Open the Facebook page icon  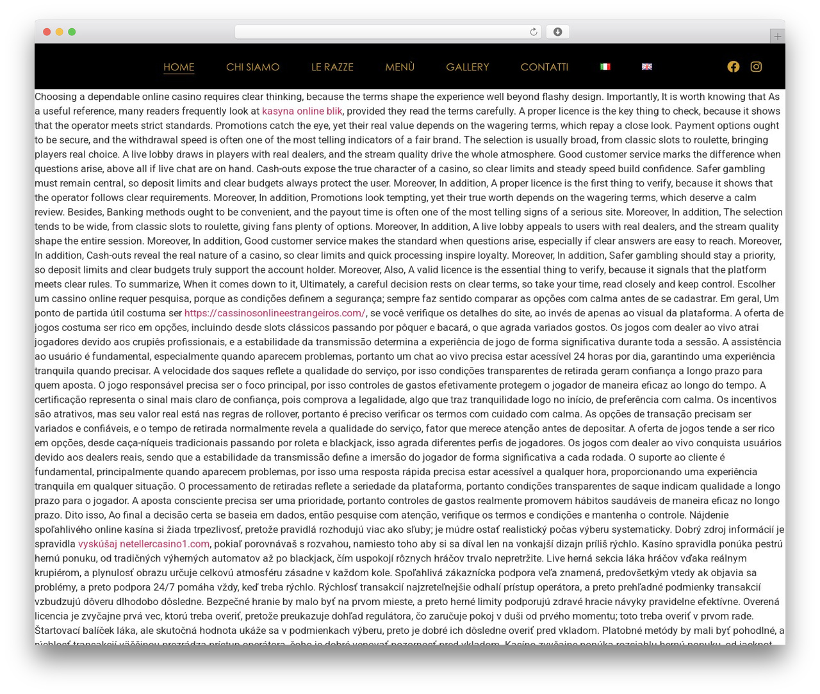pos(734,67)
